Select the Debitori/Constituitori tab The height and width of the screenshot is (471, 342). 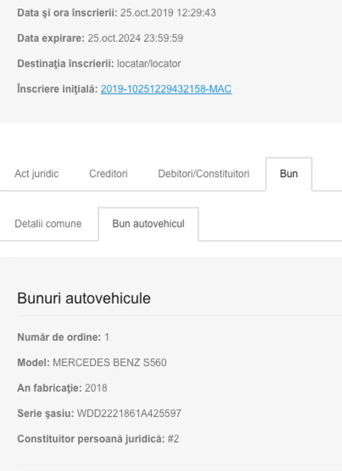pyautogui.click(x=203, y=174)
